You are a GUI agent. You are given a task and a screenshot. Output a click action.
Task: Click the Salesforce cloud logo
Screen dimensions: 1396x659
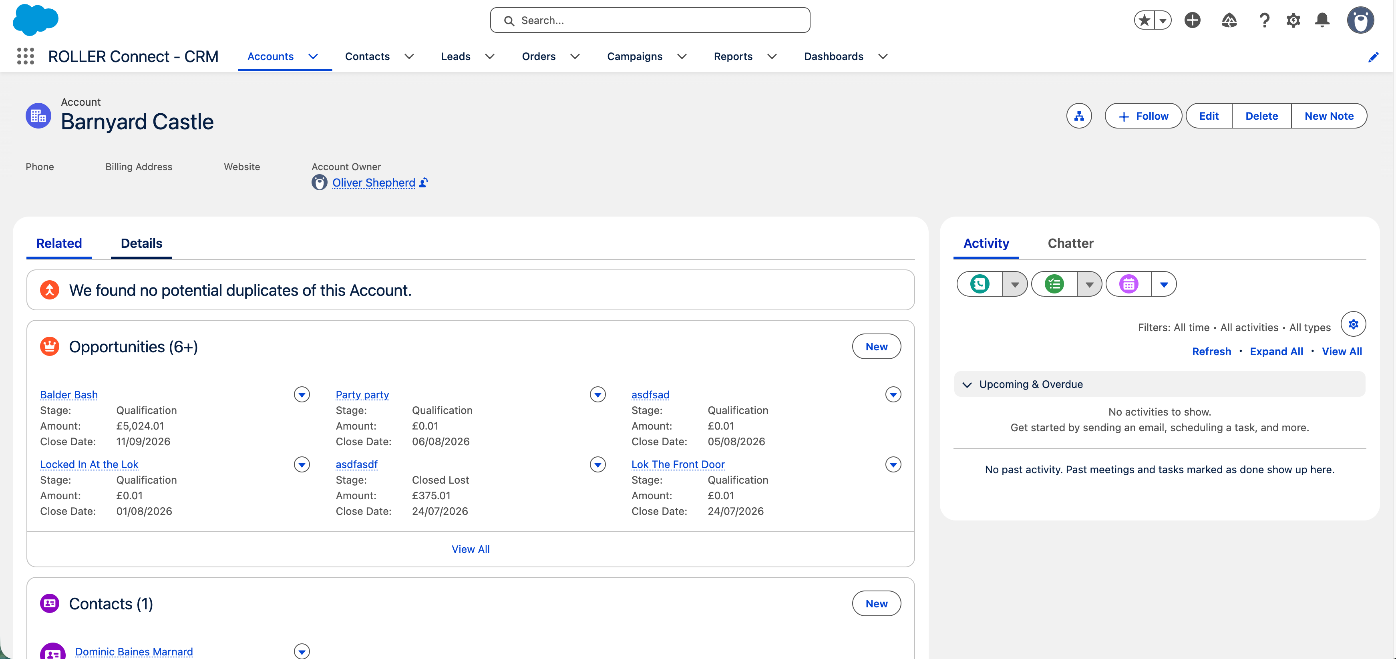coord(35,20)
